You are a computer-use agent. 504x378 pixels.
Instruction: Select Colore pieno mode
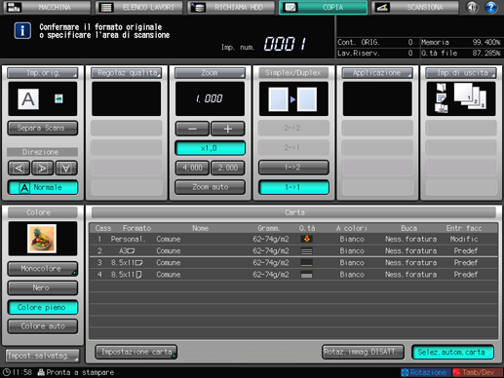tap(43, 307)
